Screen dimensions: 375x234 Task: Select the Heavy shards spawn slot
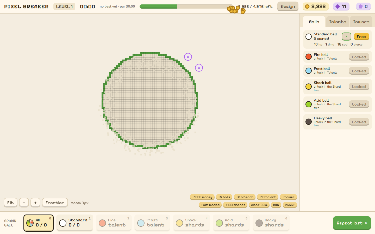[x=271, y=223]
